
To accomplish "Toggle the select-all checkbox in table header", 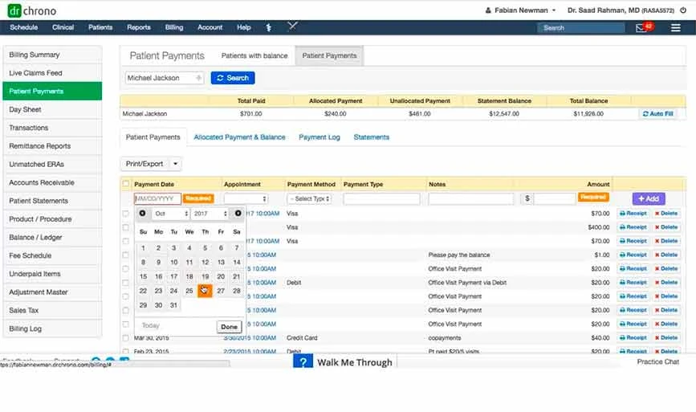I will point(126,184).
